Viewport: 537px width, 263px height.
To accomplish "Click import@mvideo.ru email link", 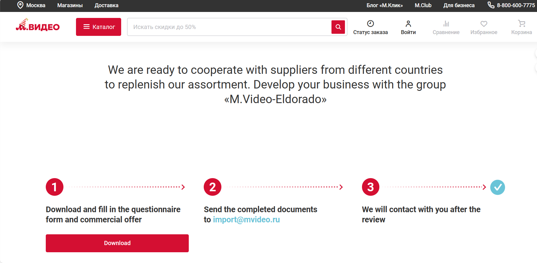I will (246, 220).
